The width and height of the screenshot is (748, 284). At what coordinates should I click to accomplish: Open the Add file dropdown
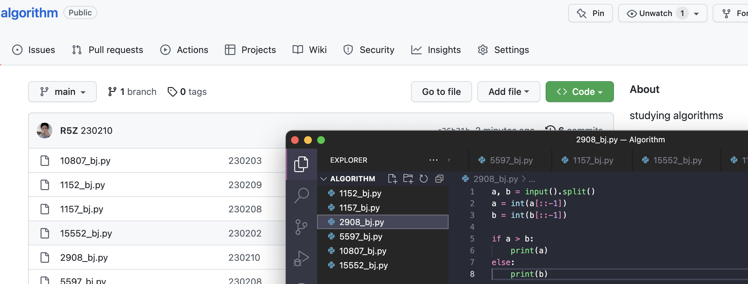(x=509, y=92)
